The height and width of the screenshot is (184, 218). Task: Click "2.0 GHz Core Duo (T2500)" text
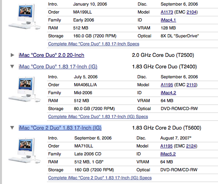(163, 55)
